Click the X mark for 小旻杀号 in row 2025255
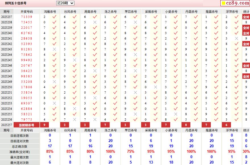Image resolution: width=250 pixels, height=165 pixels. (x=176, y=114)
